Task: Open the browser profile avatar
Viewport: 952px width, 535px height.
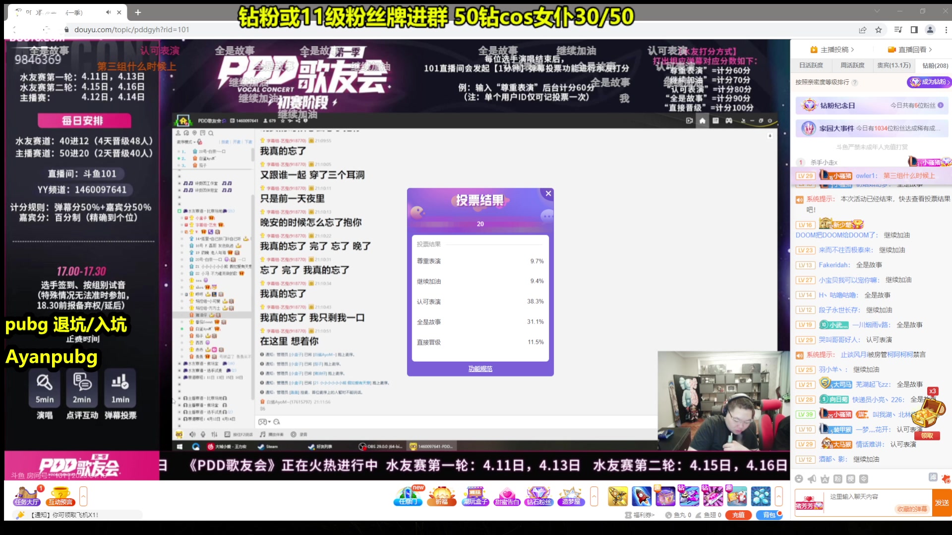Action: click(x=930, y=30)
